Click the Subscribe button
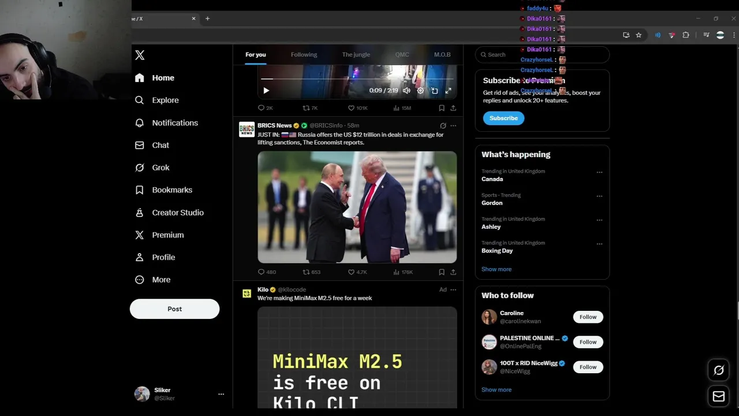Screen dimensions: 739x416 pos(503,118)
